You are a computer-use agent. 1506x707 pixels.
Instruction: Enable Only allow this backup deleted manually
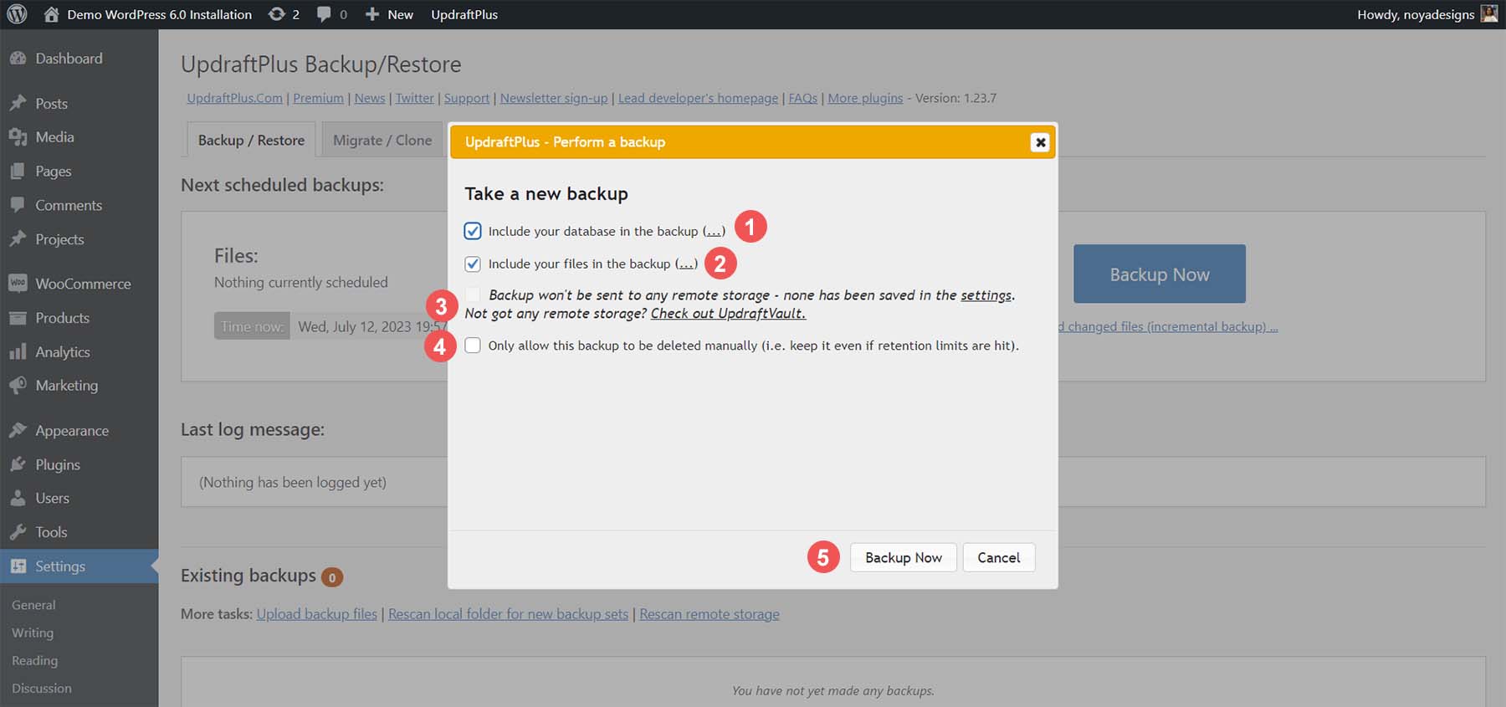pyautogui.click(x=473, y=346)
